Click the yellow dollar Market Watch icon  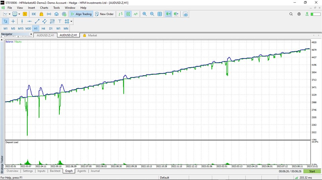click(x=25, y=14)
